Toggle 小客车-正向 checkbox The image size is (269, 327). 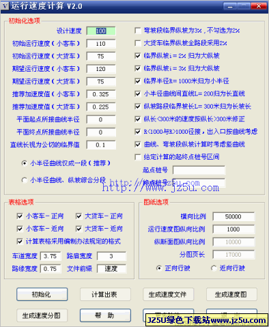click(20, 216)
